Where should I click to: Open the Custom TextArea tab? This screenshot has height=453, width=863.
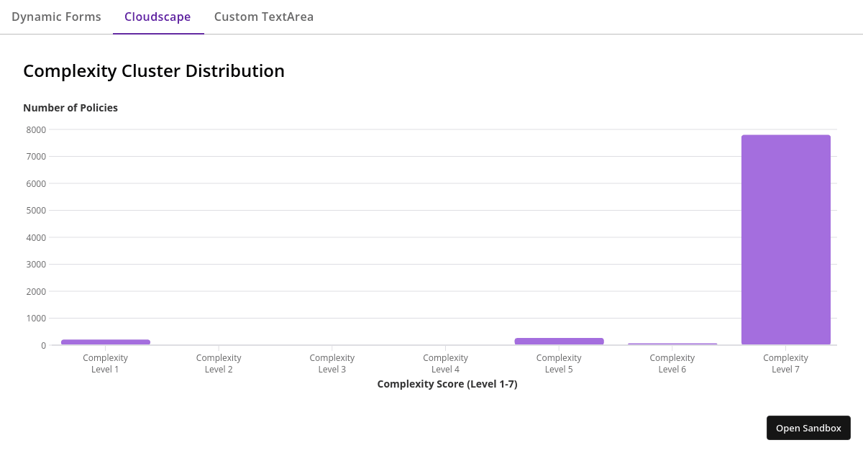[263, 17]
